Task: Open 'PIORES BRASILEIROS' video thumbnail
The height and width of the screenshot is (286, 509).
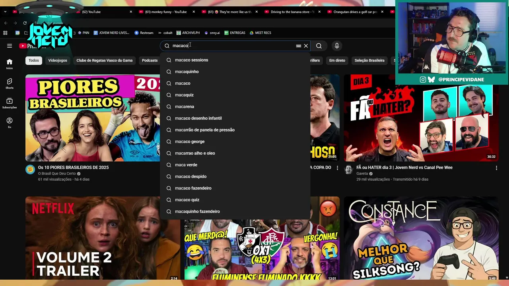Action: click(93, 118)
